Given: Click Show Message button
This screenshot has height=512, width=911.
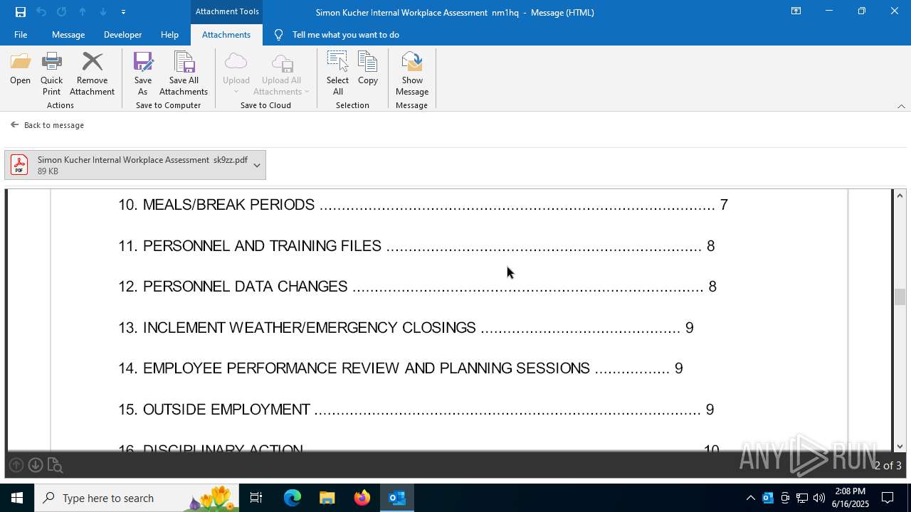Looking at the screenshot, I should 412,73.
